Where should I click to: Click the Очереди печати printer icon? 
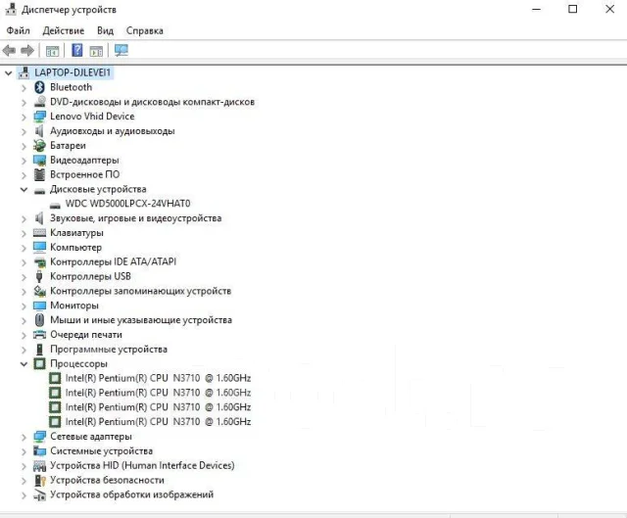(39, 335)
